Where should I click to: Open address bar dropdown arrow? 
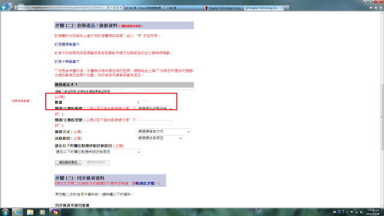[x=111, y=8]
